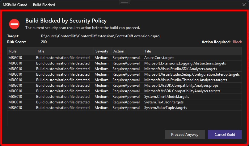
Task: Sort by the Rule column header
Action: coord(21,51)
